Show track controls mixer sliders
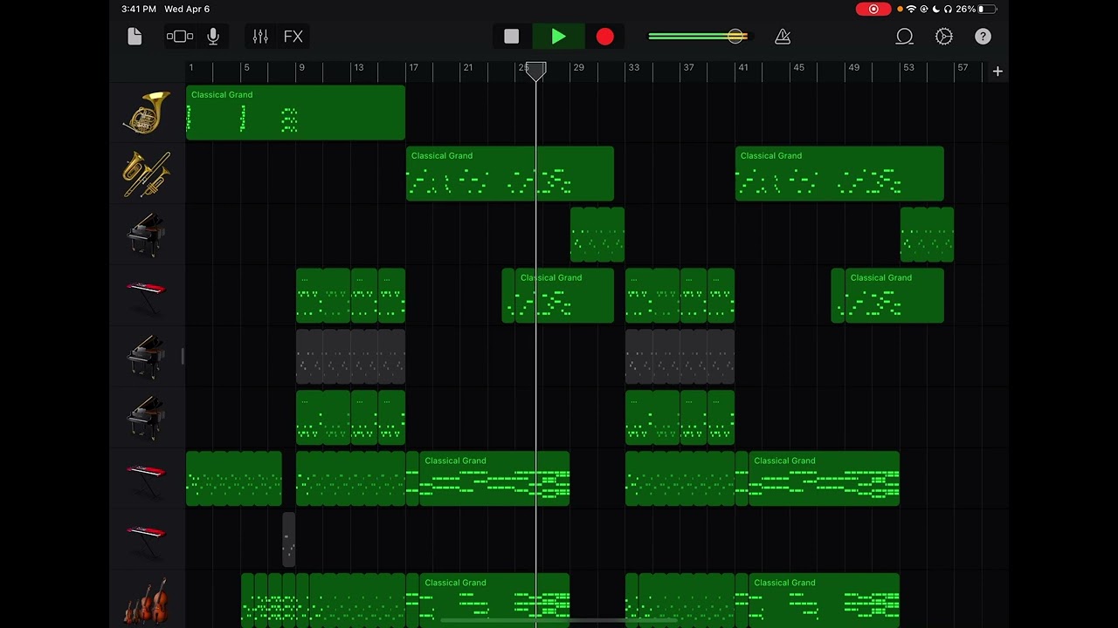The image size is (1118, 628). click(260, 37)
